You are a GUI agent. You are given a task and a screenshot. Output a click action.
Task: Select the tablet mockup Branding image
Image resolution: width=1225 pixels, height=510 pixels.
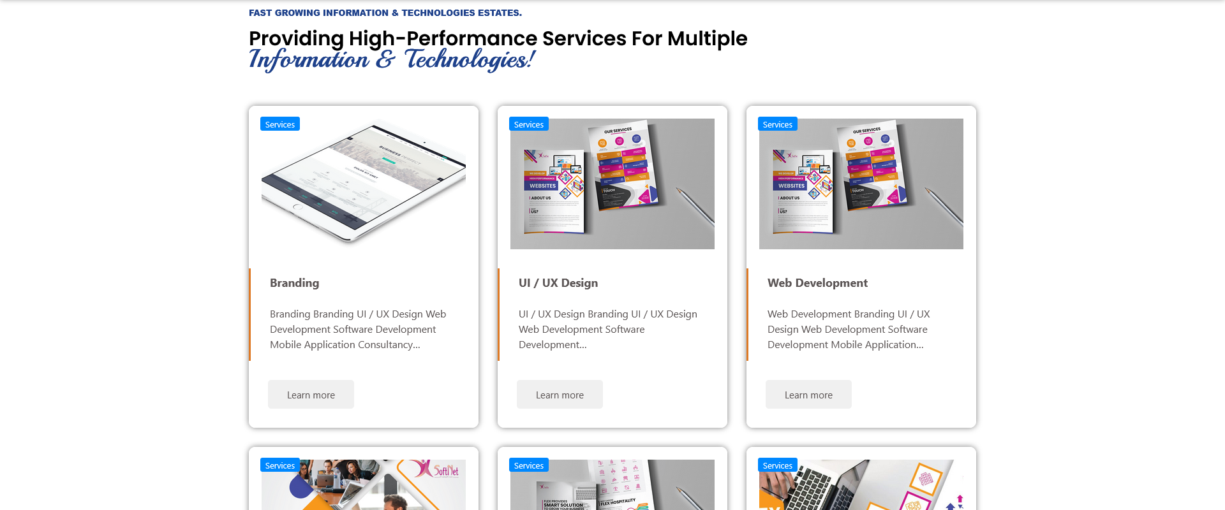pos(364,184)
